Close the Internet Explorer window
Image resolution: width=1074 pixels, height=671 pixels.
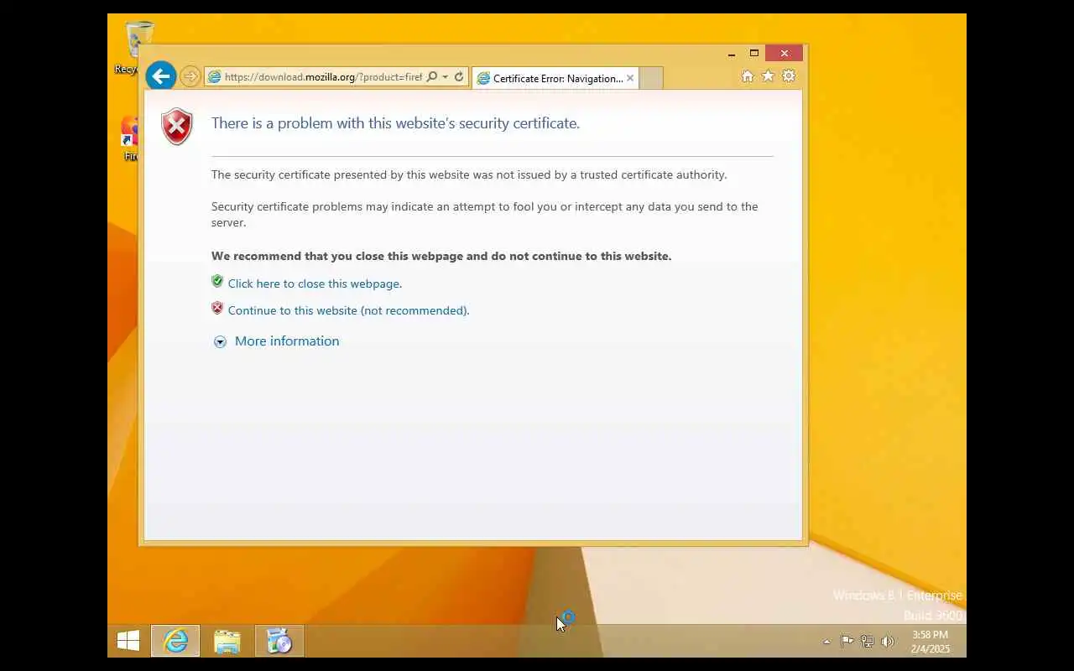785,54
